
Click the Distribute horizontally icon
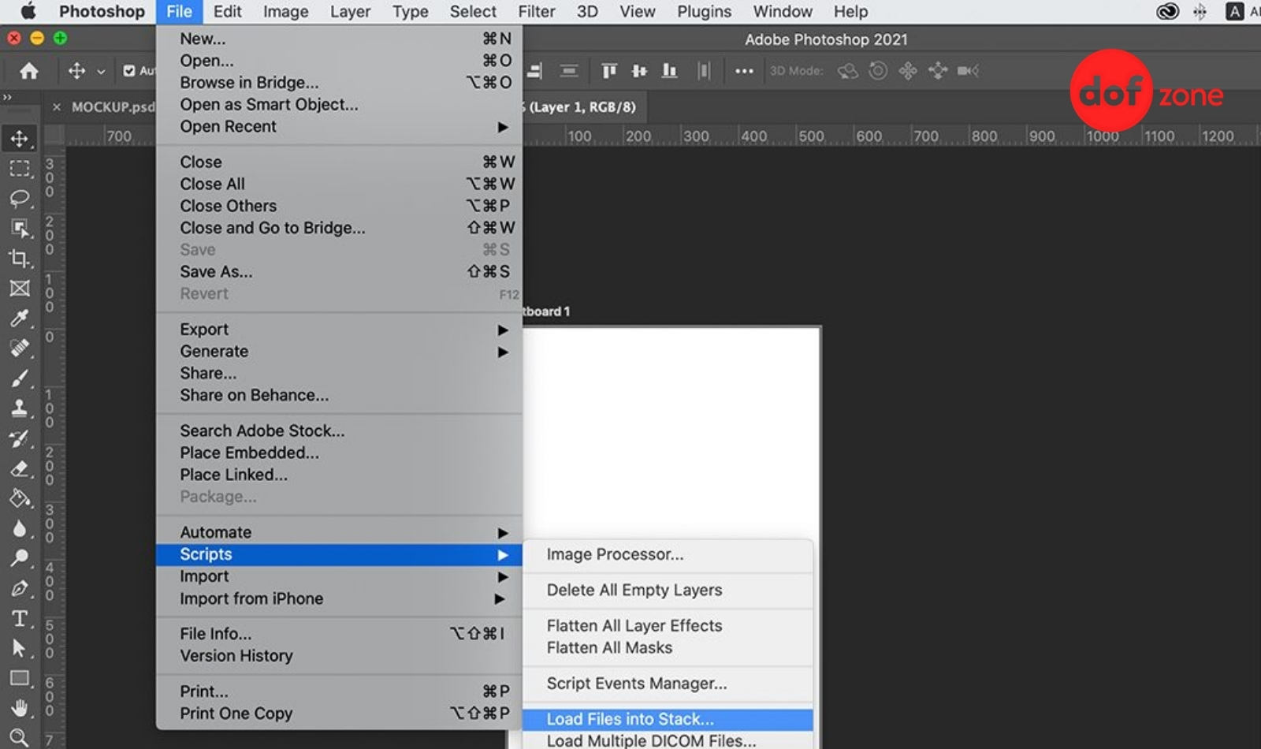tap(704, 71)
